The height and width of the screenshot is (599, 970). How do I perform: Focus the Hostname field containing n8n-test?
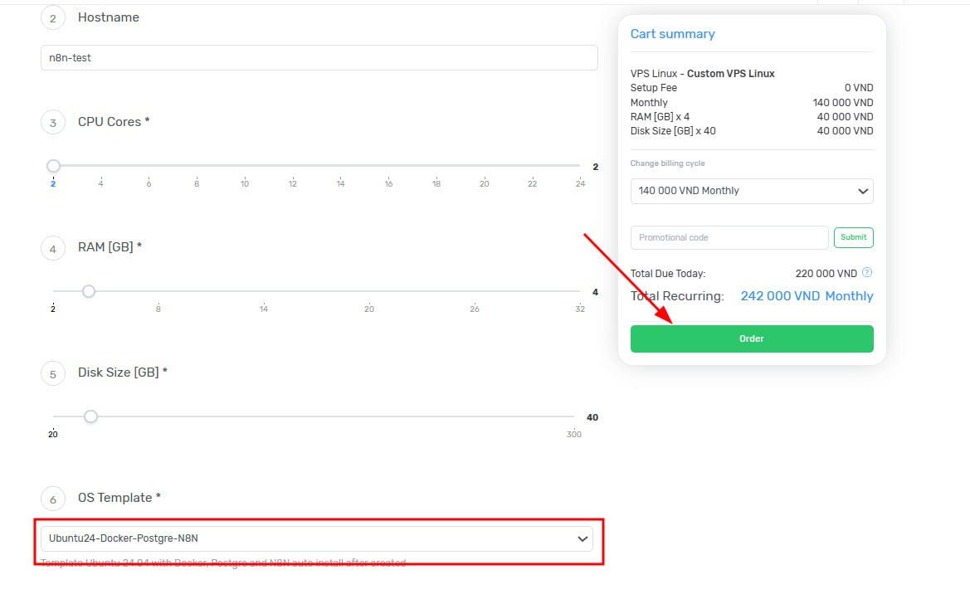[x=319, y=58]
